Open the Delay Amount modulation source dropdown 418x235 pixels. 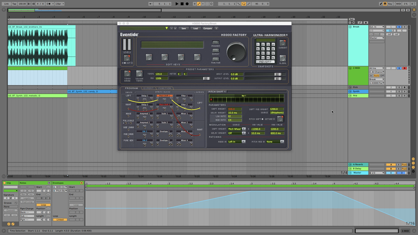click(x=243, y=133)
